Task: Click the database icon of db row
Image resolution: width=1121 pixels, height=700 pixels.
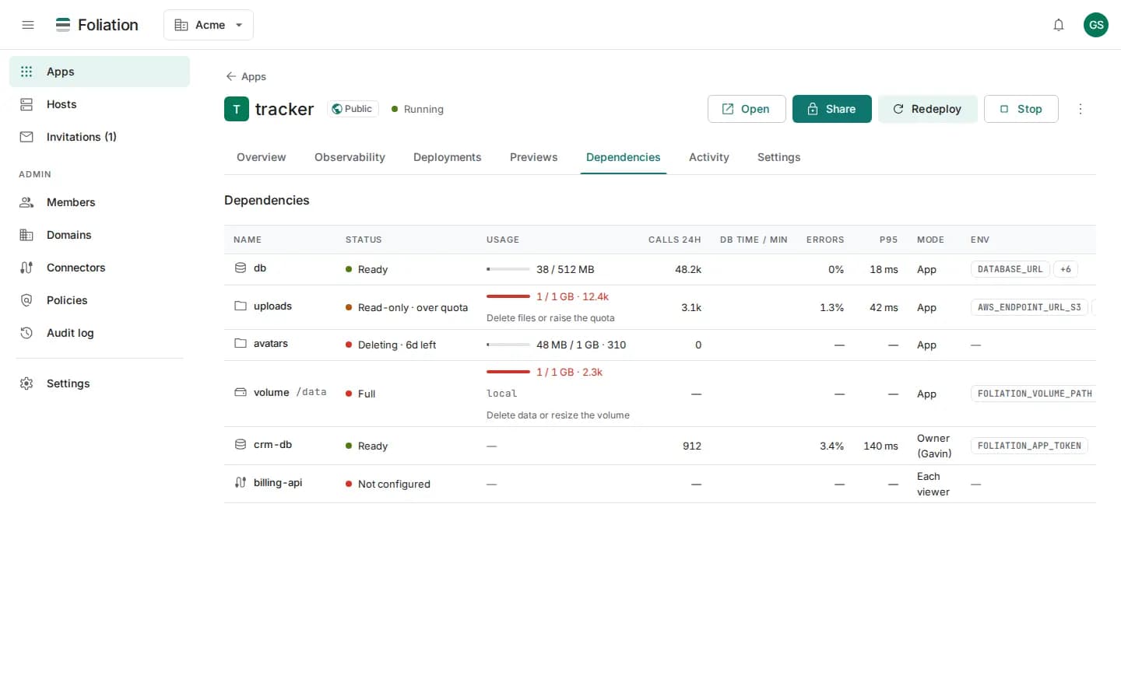Action: tap(241, 268)
